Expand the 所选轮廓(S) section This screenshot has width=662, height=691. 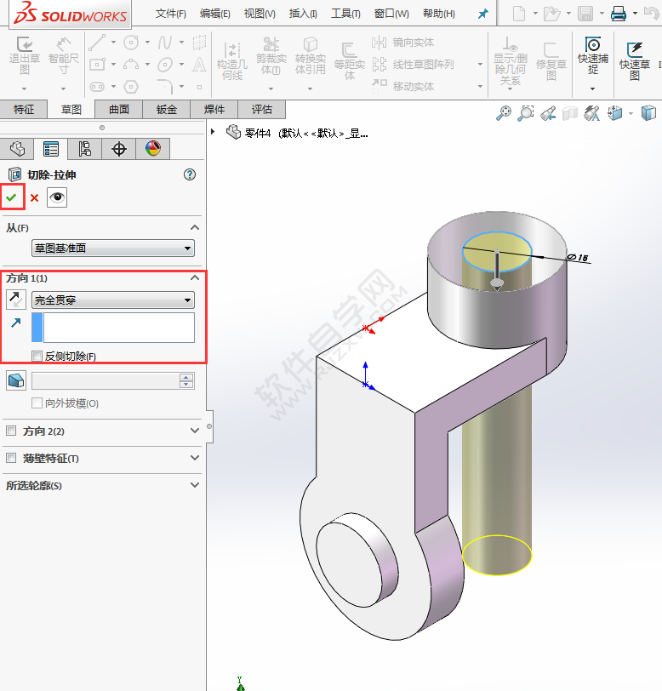[194, 485]
